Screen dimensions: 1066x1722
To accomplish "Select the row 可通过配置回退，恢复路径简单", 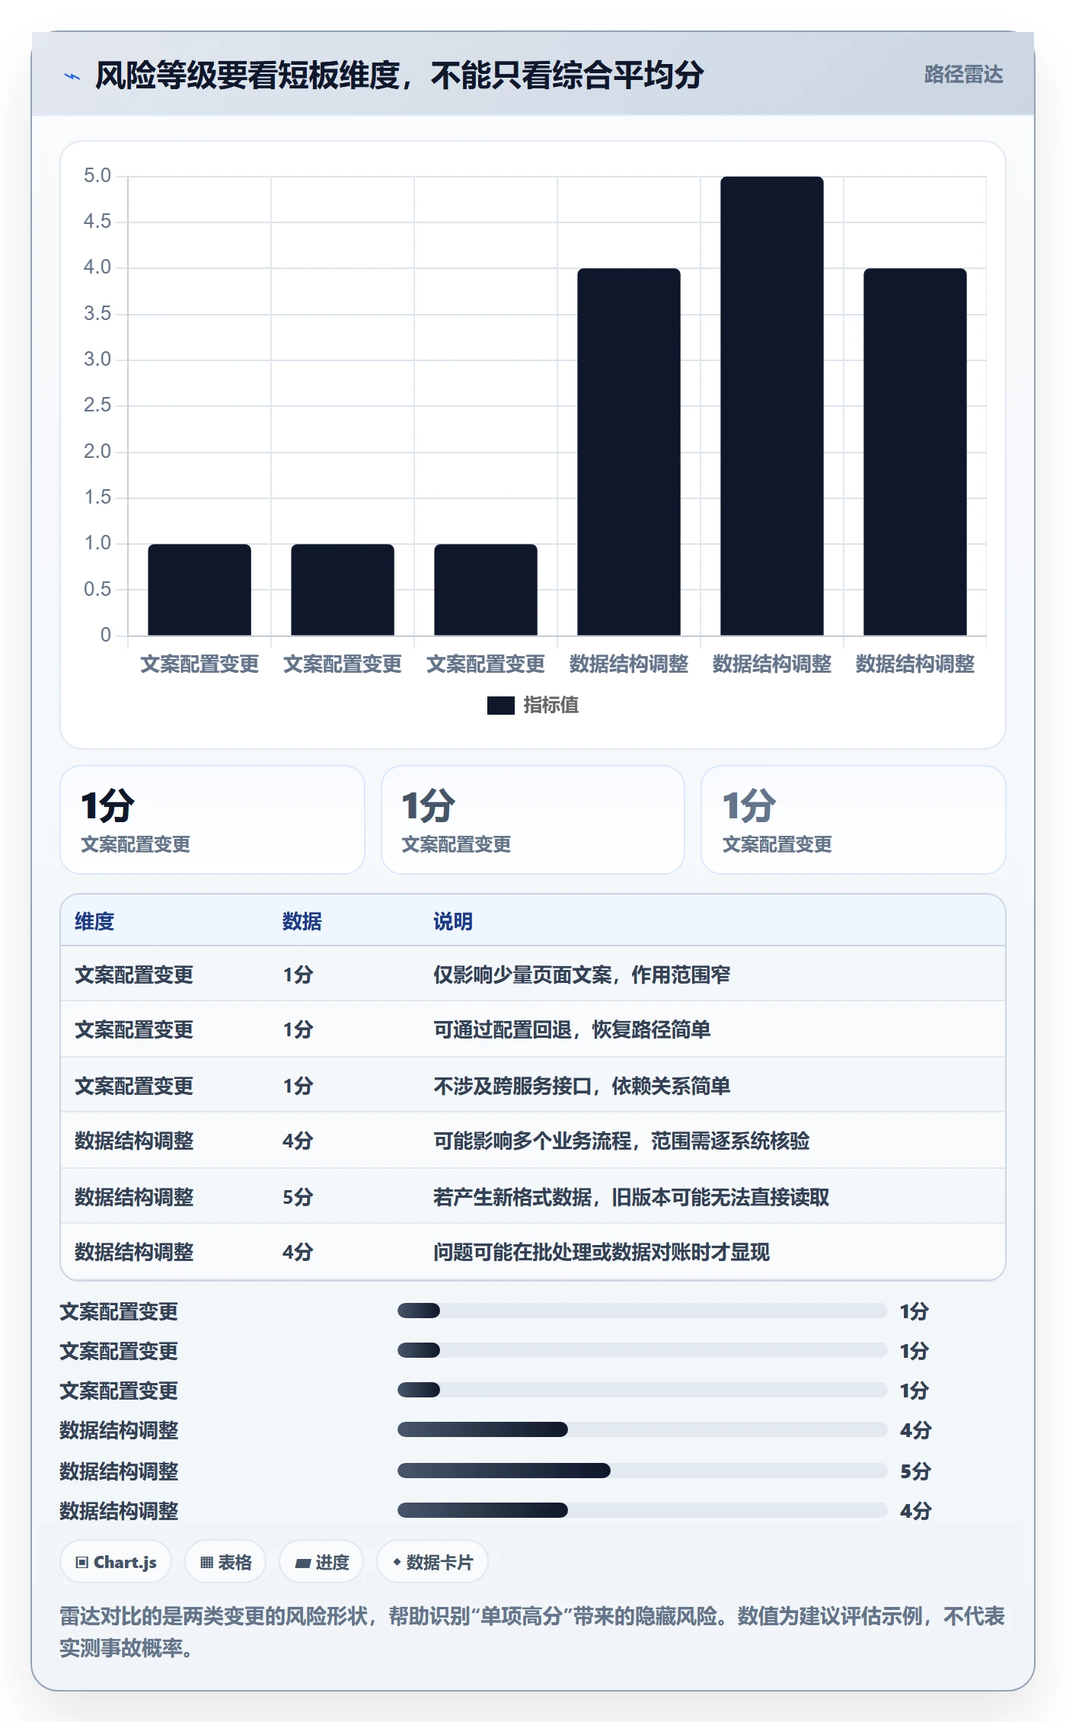I will pos(533,1029).
